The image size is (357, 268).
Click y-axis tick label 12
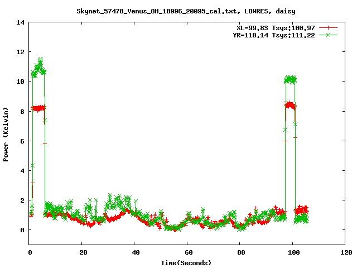pos(20,52)
